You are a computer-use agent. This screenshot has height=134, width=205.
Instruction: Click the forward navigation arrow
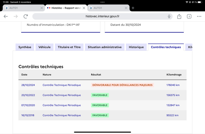point(16,16)
